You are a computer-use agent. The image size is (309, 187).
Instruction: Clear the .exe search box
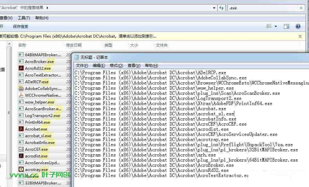(301, 8)
